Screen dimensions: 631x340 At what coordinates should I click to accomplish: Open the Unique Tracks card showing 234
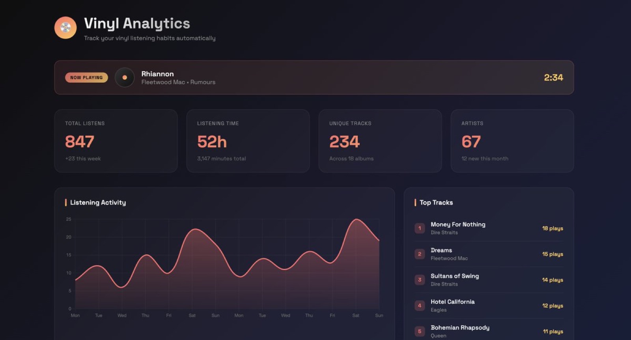[380, 141]
